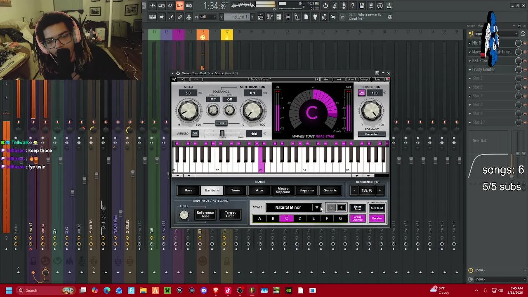Screen dimensions: 528x297
Task: Click the microphone recording icon
Action: tap(344, 5)
